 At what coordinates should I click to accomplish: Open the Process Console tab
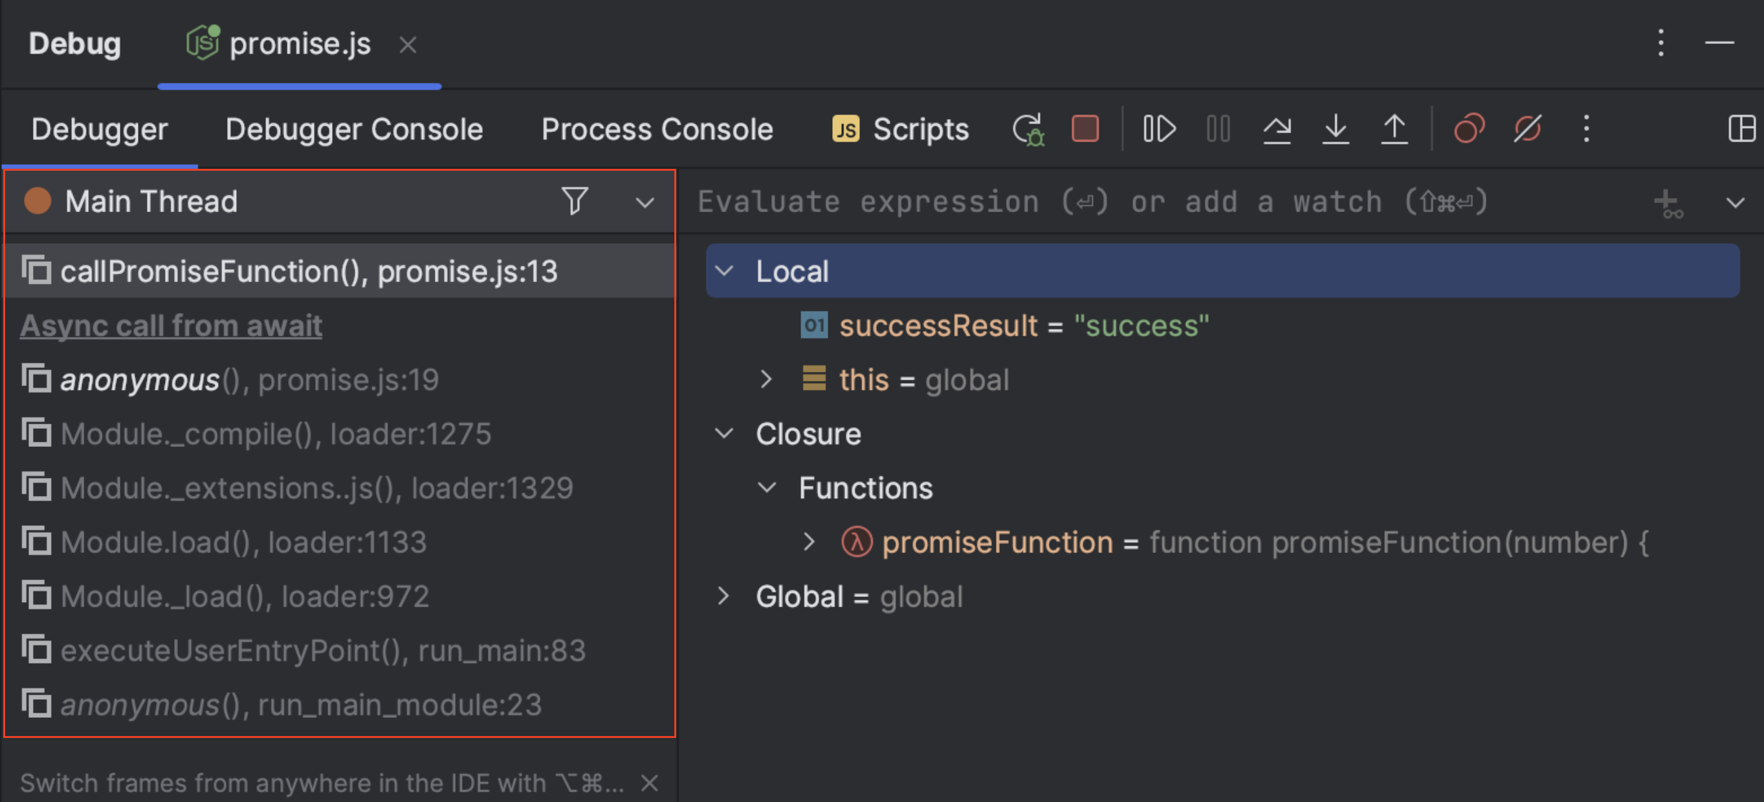pyautogui.click(x=657, y=129)
